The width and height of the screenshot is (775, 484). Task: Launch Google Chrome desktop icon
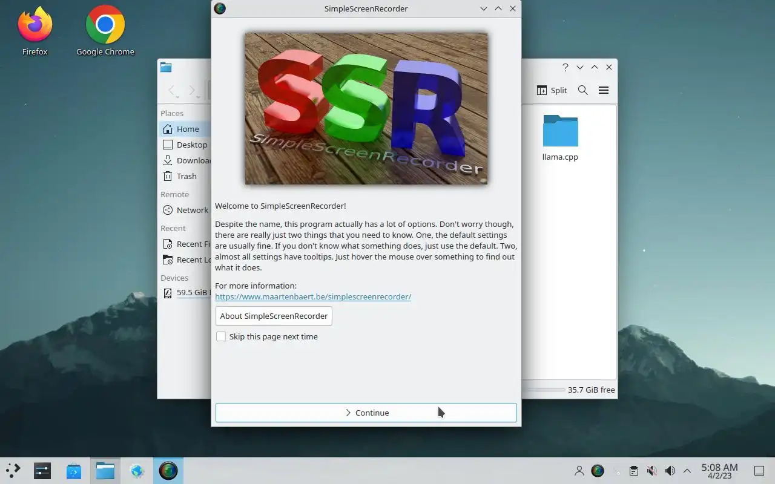click(x=105, y=30)
